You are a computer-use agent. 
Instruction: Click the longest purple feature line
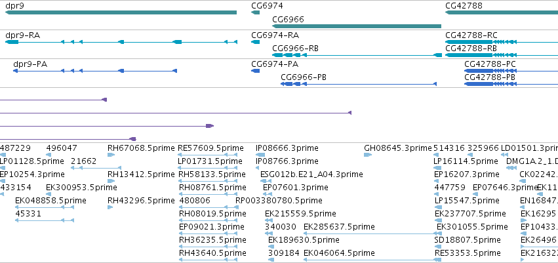pyautogui.click(x=176, y=113)
